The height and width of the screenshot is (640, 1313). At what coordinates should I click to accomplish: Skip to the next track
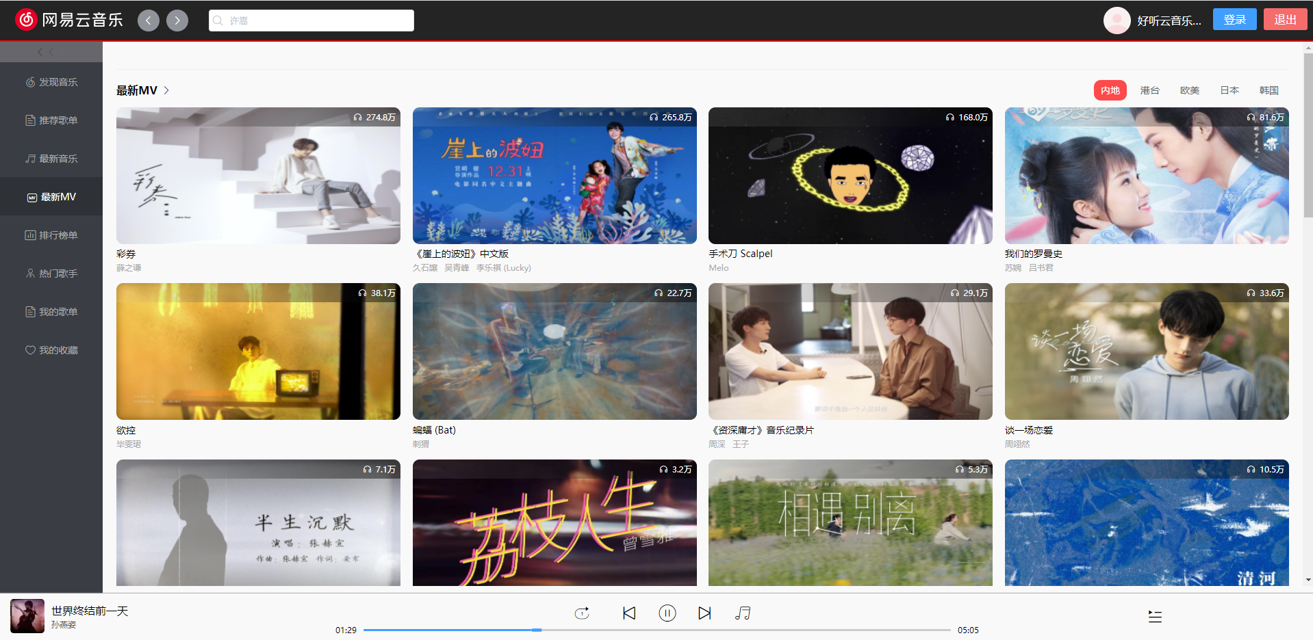tap(704, 613)
